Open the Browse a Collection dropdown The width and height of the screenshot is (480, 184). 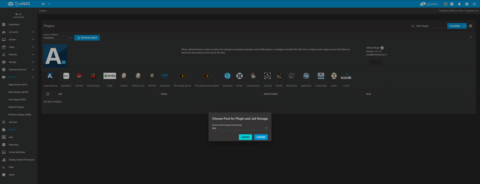(57, 38)
